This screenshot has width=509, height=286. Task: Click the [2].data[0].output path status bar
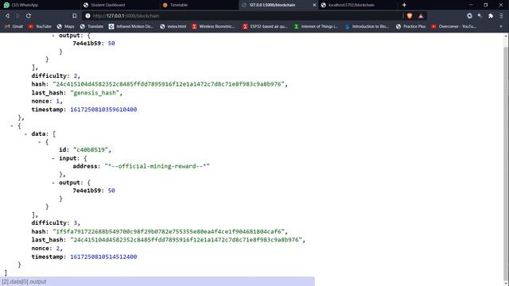[157, 281]
